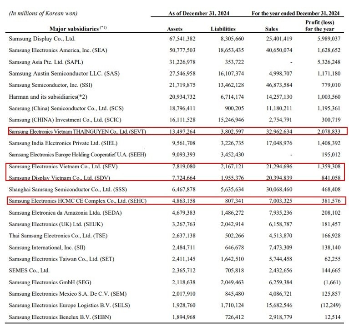The width and height of the screenshot is (349, 327).
Task: Select SEVT sales value 32,962,634
Action: tap(279, 132)
